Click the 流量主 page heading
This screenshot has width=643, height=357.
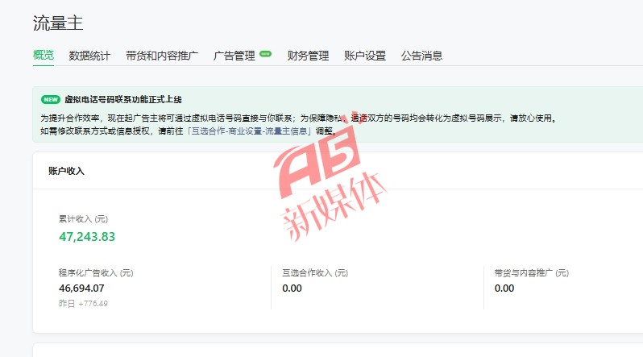(58, 23)
